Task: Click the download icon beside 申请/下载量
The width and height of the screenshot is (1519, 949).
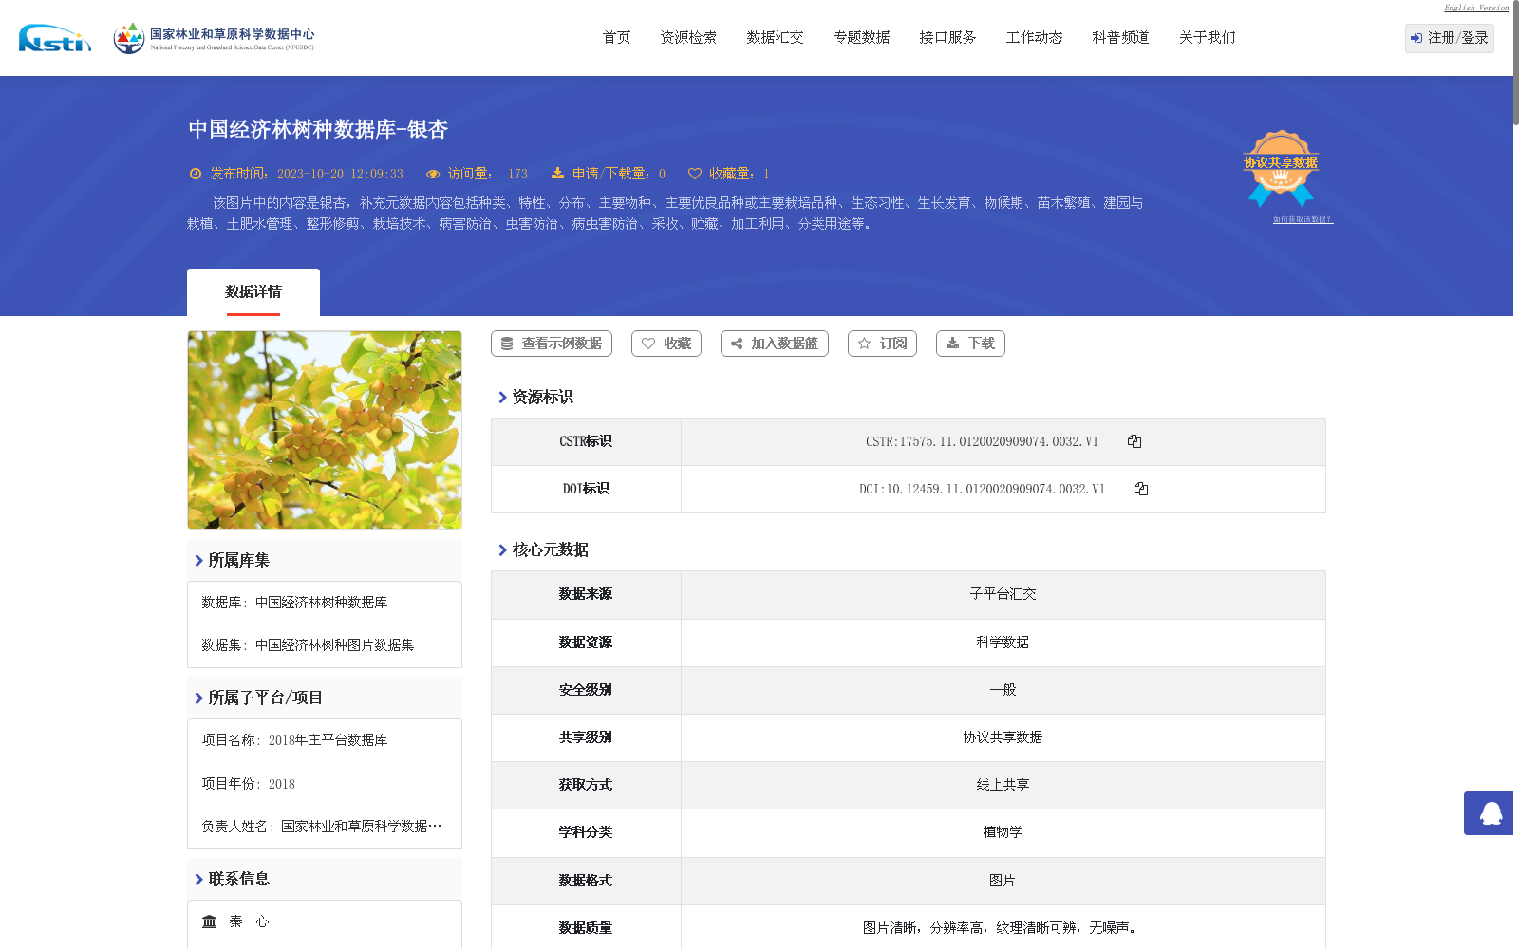Action: click(557, 173)
